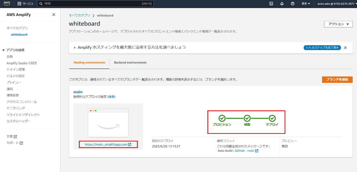Open リライトとリダイレクト in the sidebar
This screenshot has height=172, width=357.
[x=23, y=115]
